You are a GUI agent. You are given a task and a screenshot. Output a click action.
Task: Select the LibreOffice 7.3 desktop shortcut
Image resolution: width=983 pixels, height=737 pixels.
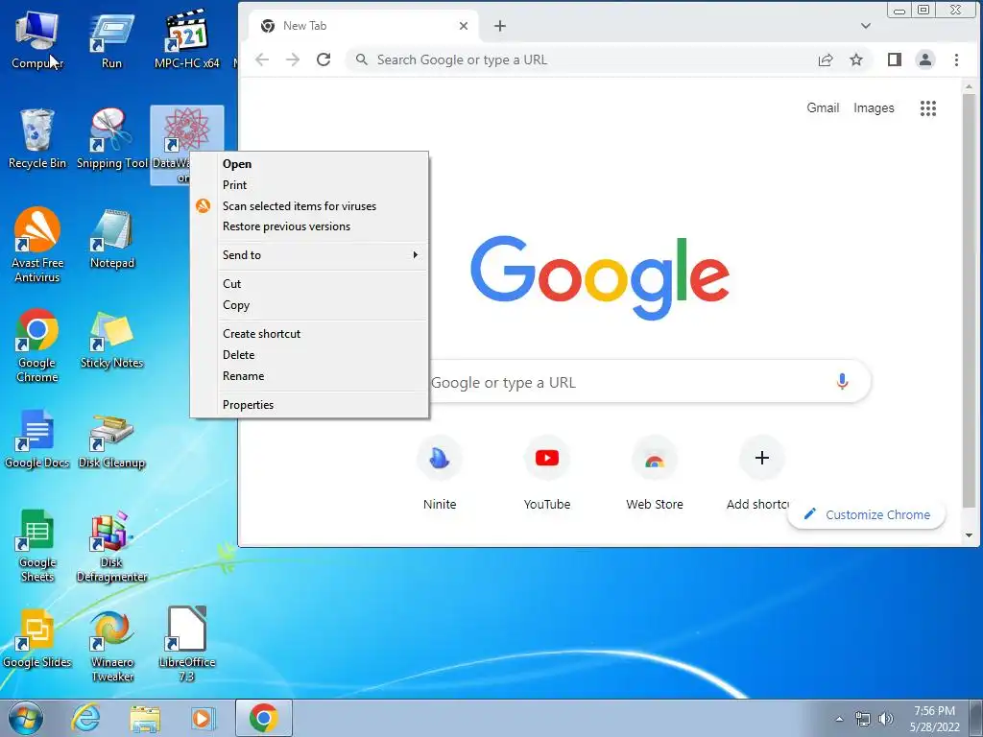(x=187, y=646)
